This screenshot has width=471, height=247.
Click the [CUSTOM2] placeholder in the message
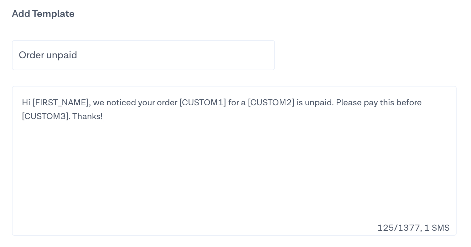pos(271,102)
